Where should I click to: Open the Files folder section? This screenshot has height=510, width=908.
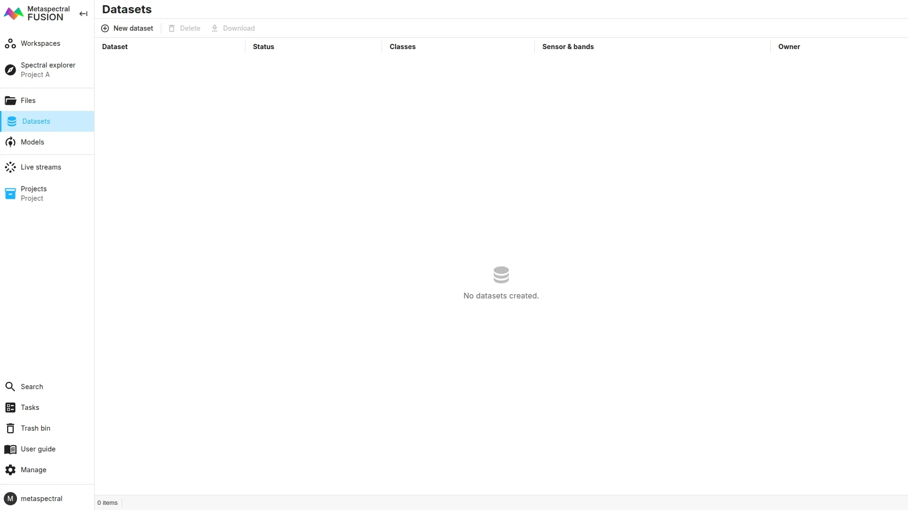(28, 101)
